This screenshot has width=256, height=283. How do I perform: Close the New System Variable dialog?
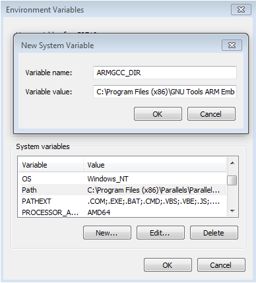point(232,46)
